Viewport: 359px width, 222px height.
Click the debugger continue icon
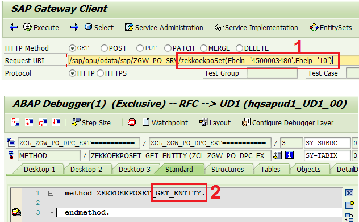(56, 122)
